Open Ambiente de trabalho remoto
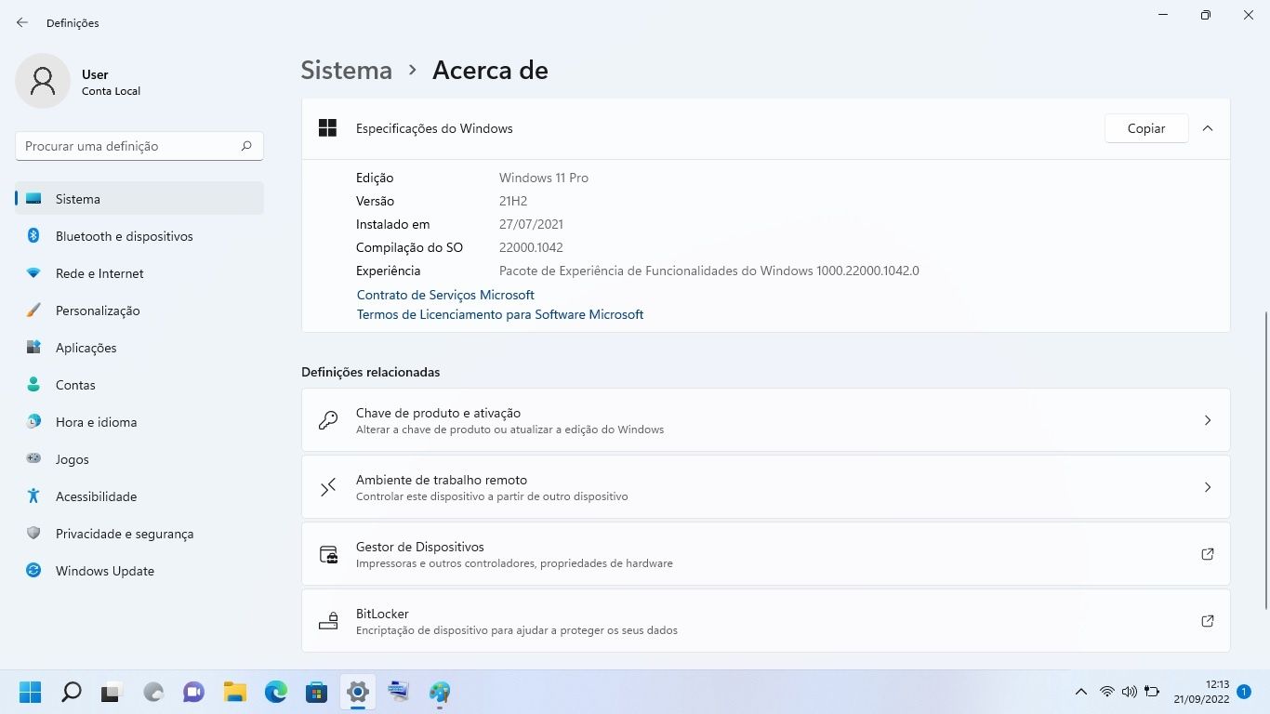Image resolution: width=1270 pixels, height=714 pixels. pos(765,487)
